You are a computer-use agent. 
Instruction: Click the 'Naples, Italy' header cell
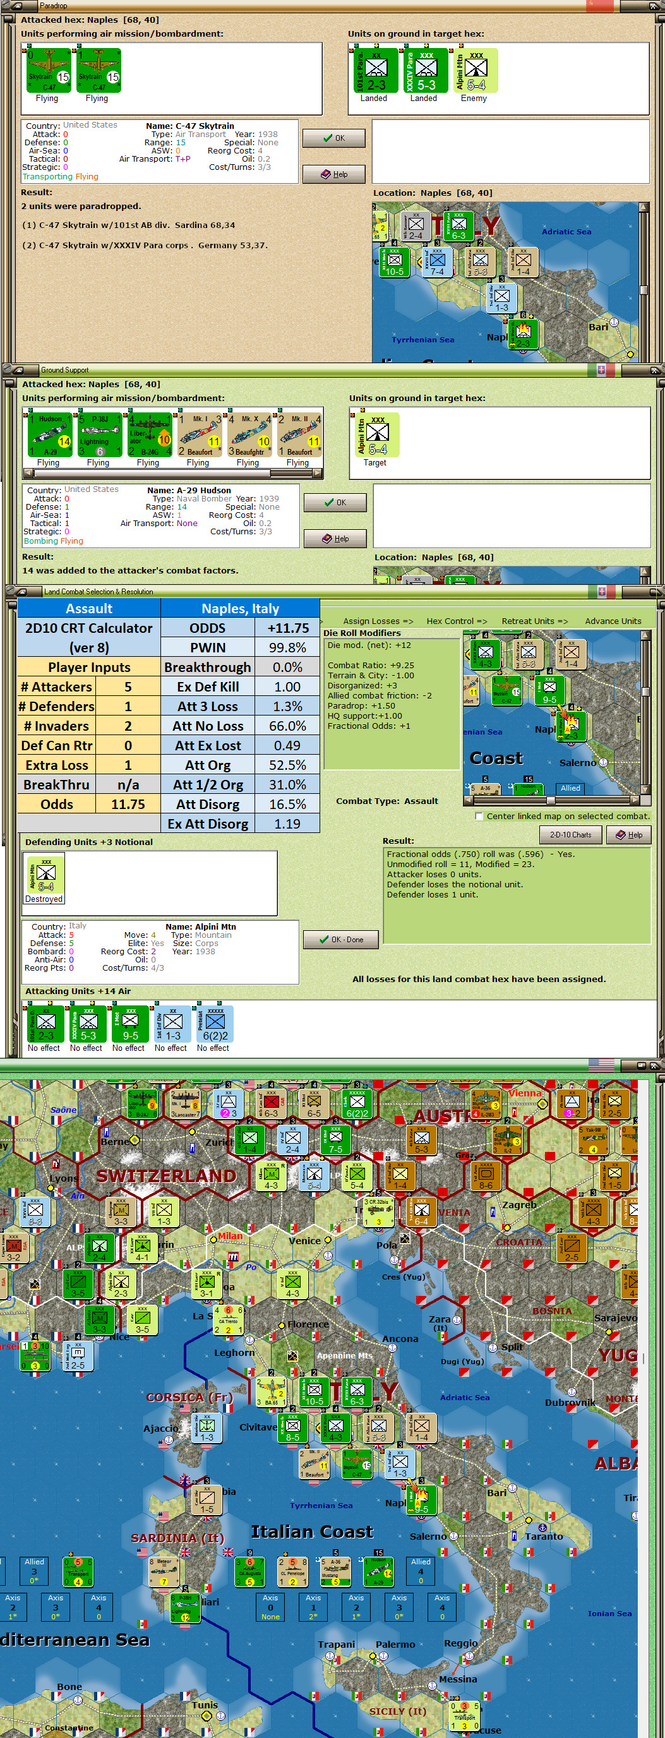click(241, 609)
